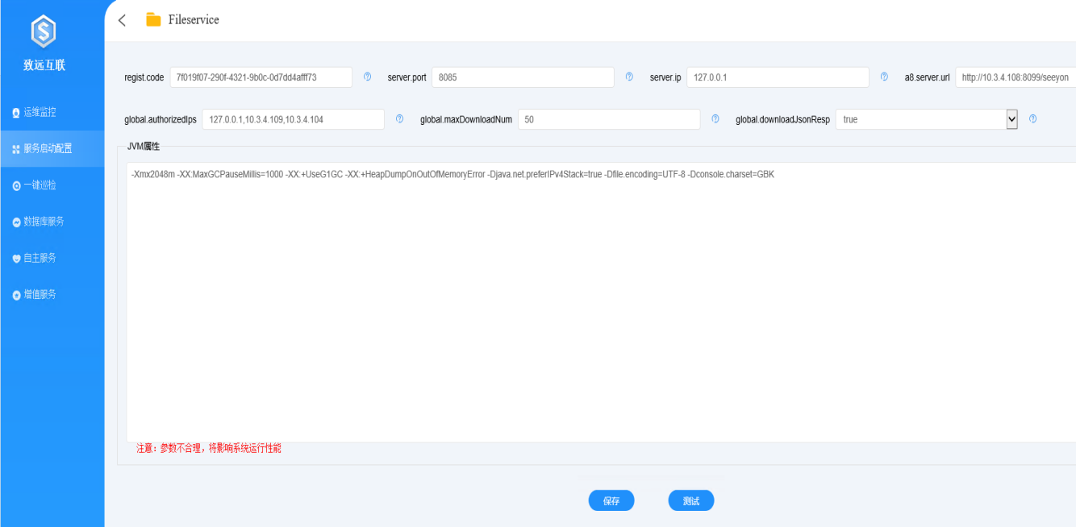This screenshot has width=1076, height=527.
Task: Click the 致远互联 brand text
Action: tap(44, 65)
